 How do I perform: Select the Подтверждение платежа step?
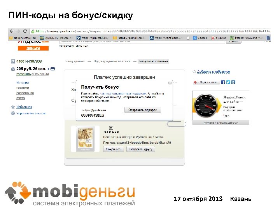(x=112, y=61)
